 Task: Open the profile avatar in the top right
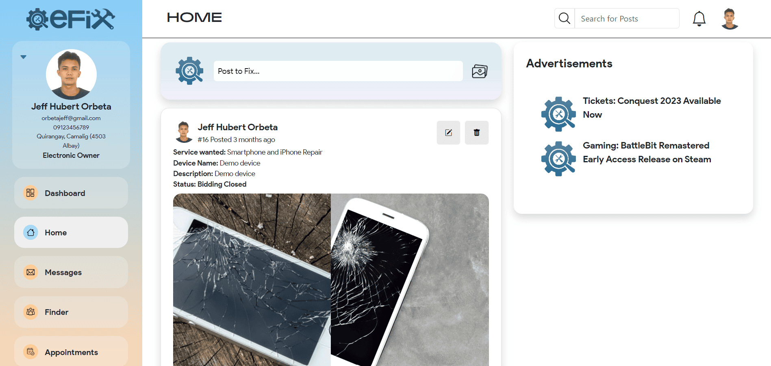coord(730,19)
